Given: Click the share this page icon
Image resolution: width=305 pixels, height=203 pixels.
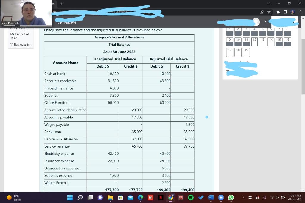Looking at the screenshot, I should point(262,12).
